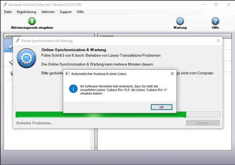Click the pen icon in the Online-Synchronisation title bar
235x165 pixels.
[17, 41]
